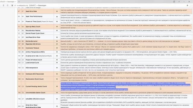Screen dimensions: 193x108
Task: Open the site security lock icon
Action: 12,5
